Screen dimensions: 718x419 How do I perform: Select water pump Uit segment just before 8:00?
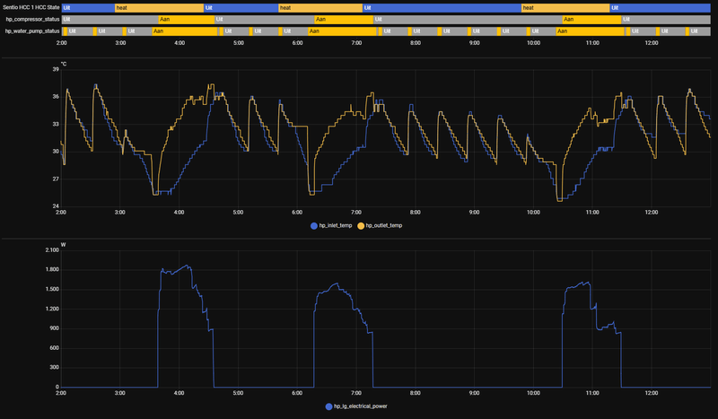(x=395, y=31)
